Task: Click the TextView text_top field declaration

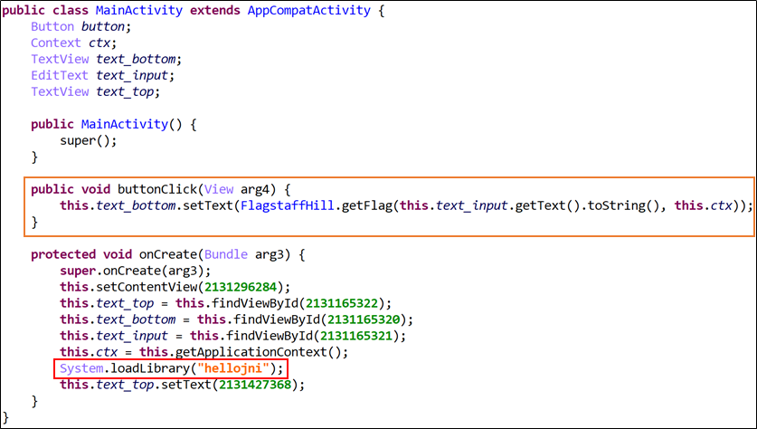Action: [96, 91]
